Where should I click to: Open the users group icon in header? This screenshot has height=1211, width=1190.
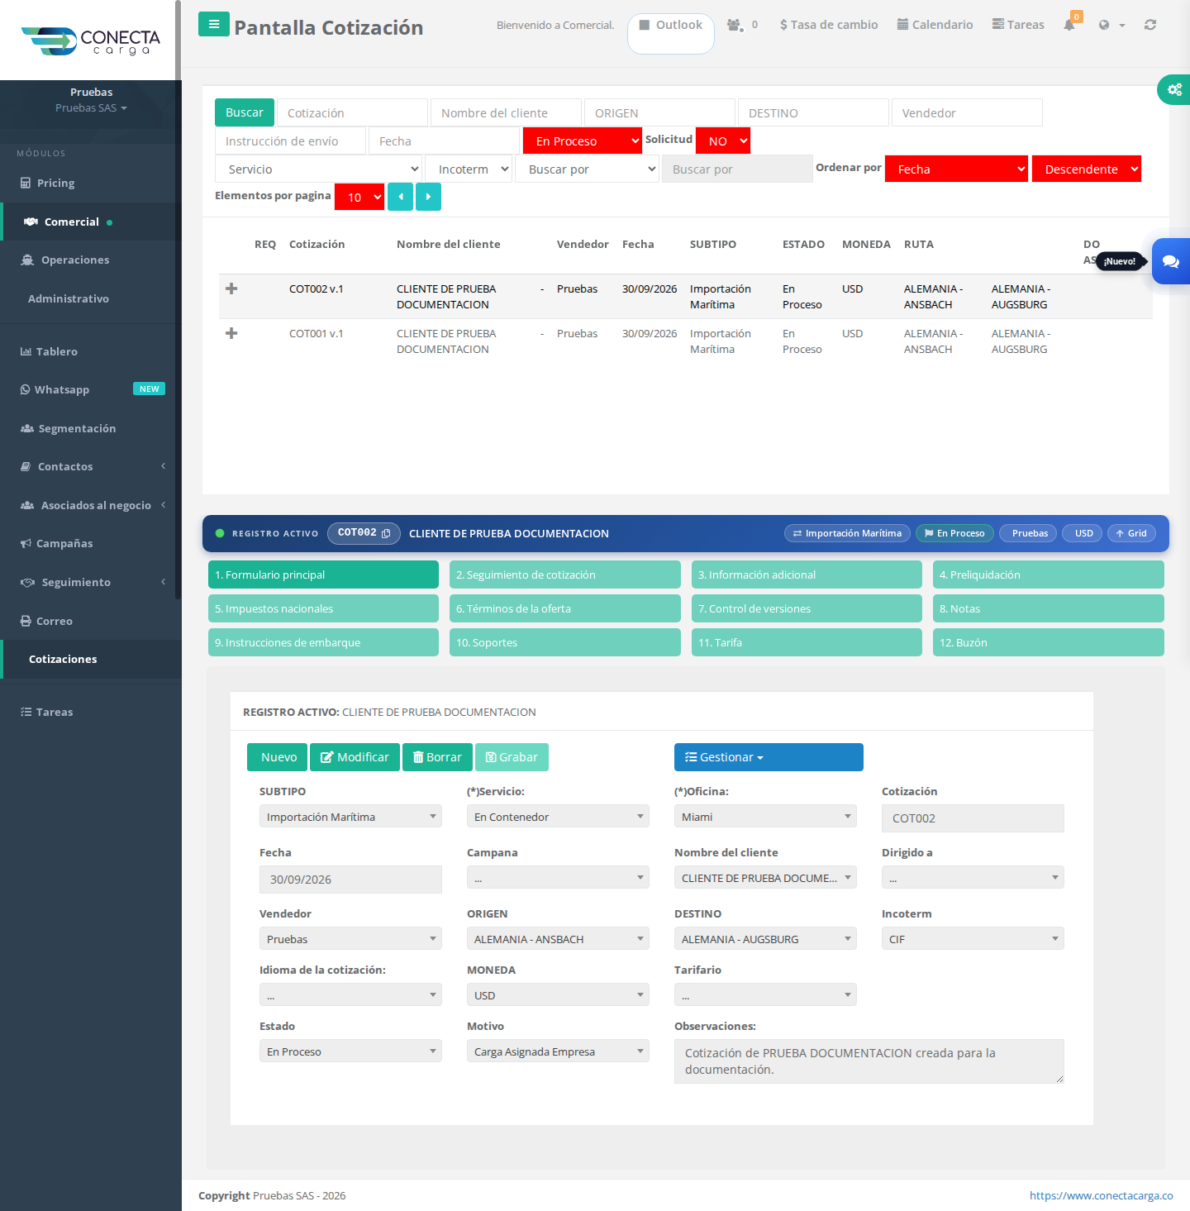[735, 25]
